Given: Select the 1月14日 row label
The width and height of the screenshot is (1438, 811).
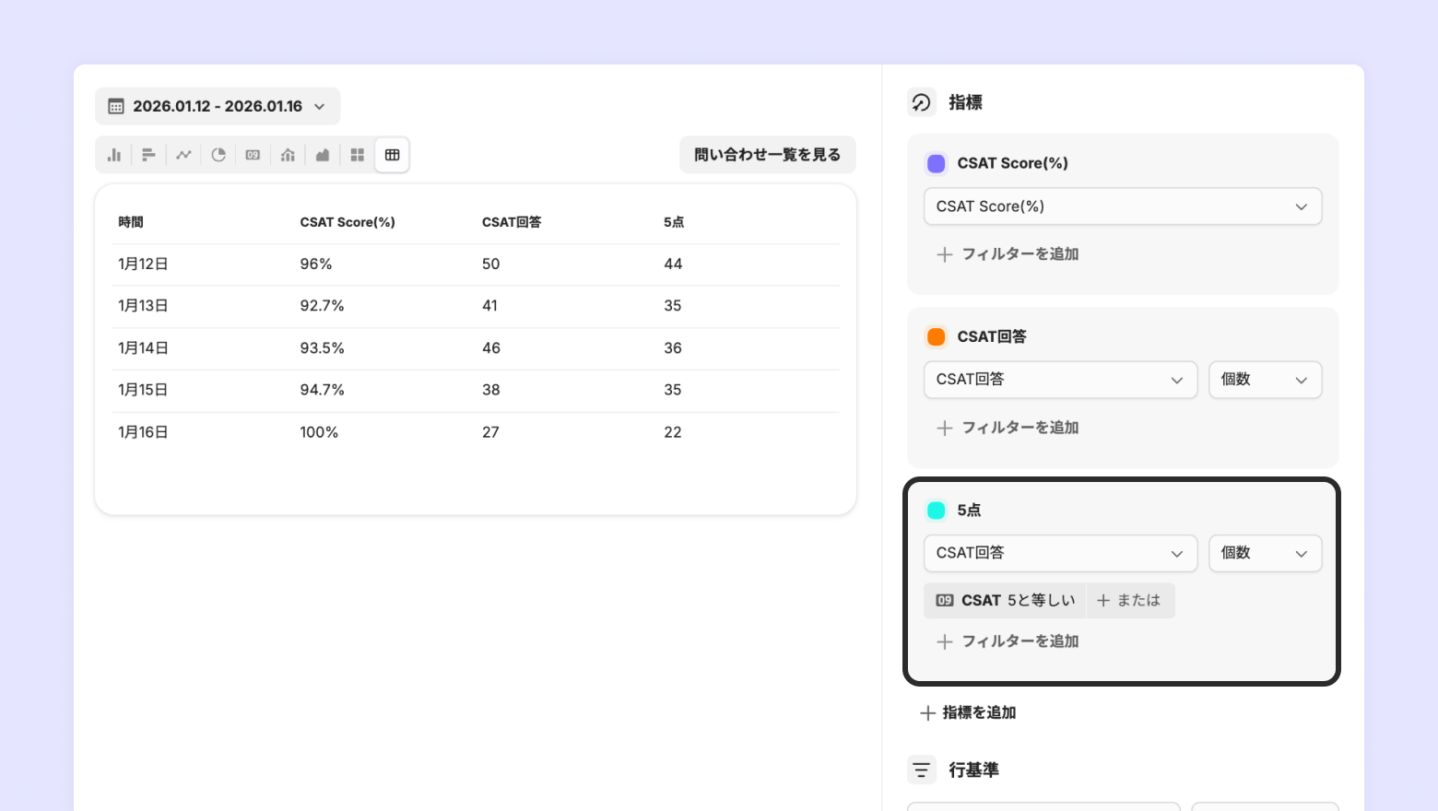Looking at the screenshot, I should click(143, 348).
